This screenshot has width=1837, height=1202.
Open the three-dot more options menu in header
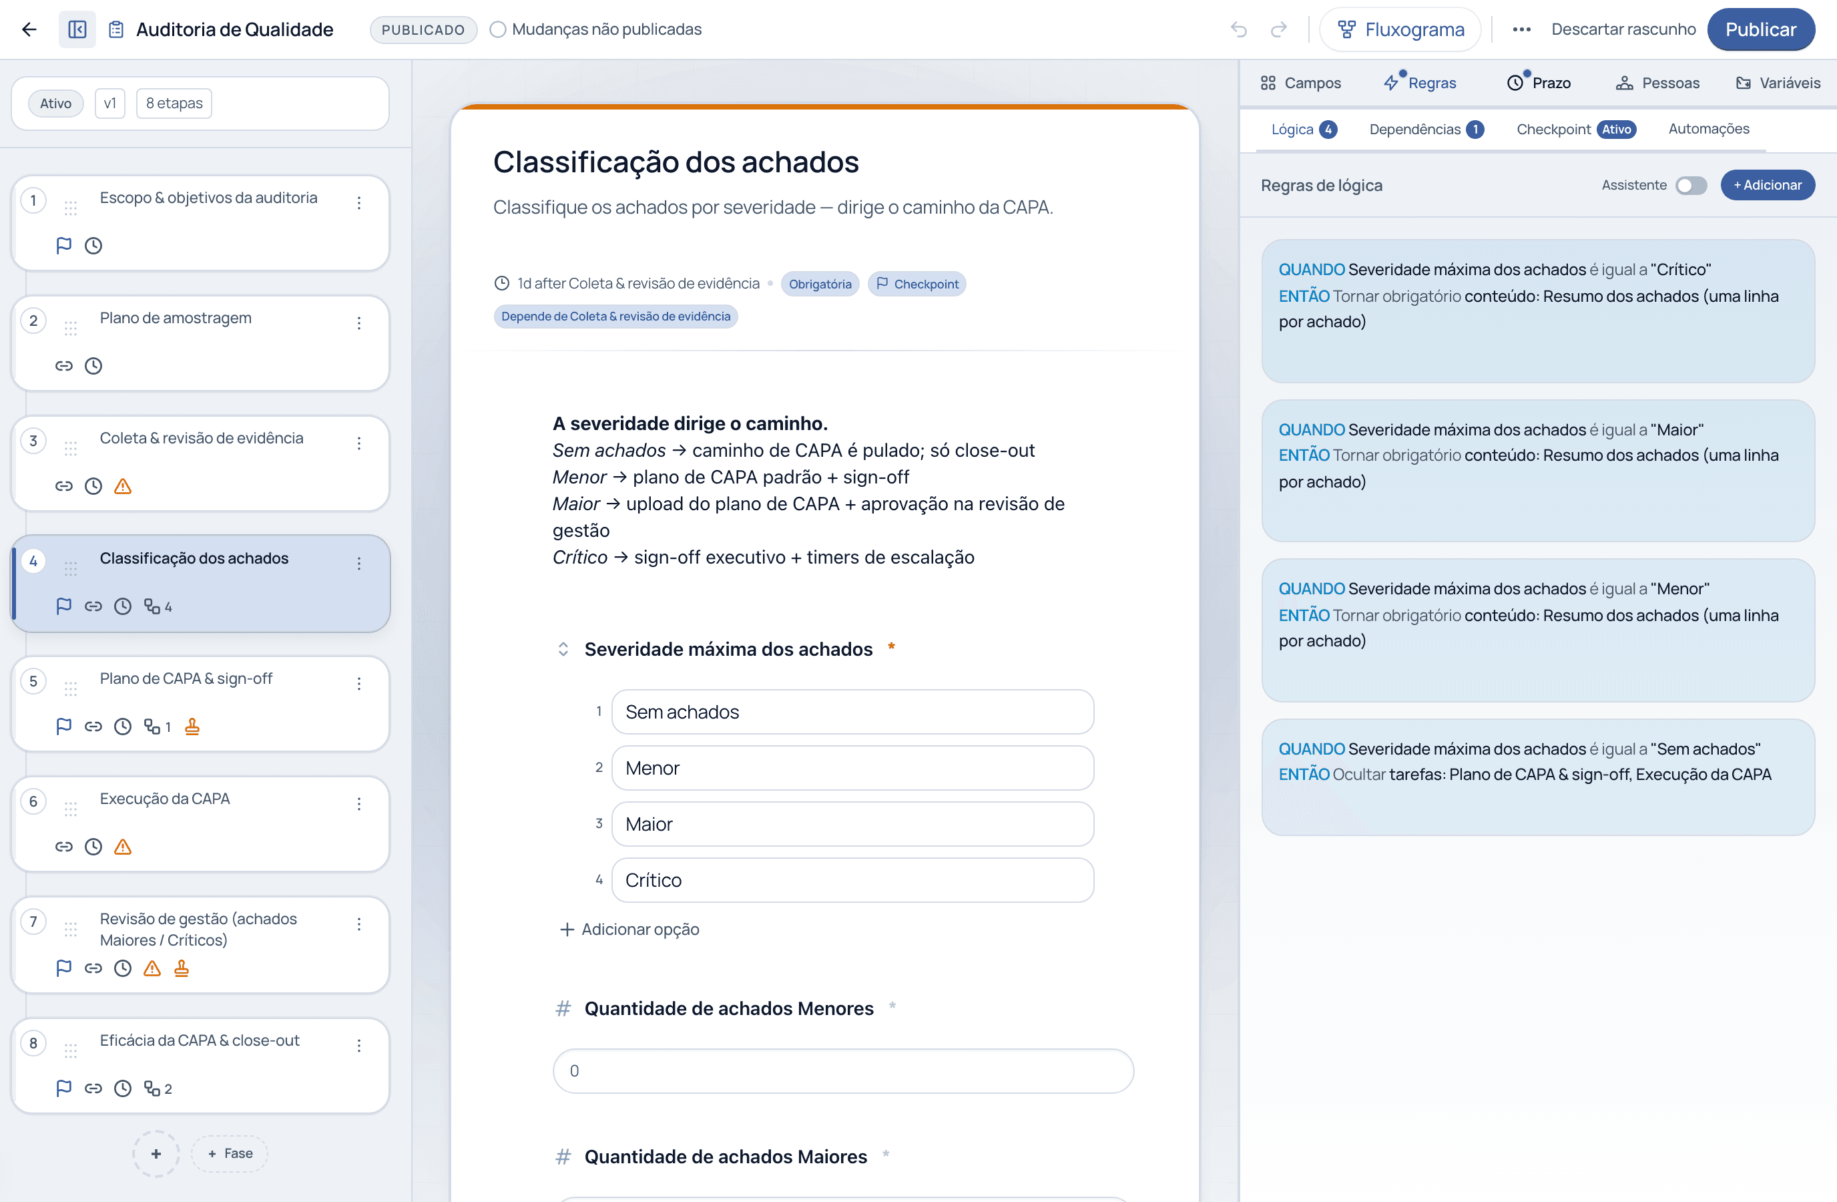tap(1521, 29)
